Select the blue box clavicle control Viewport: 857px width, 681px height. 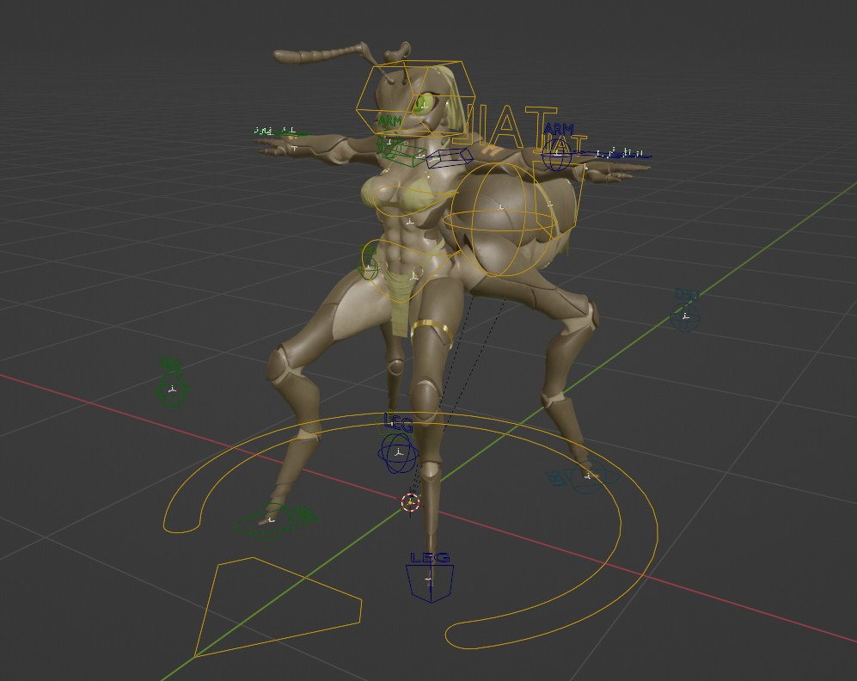[450, 158]
